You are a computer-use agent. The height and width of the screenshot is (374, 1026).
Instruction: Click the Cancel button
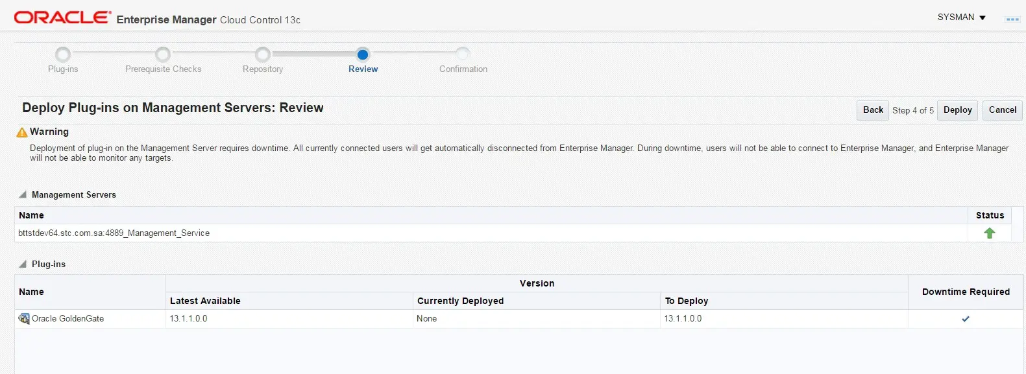(x=1002, y=110)
